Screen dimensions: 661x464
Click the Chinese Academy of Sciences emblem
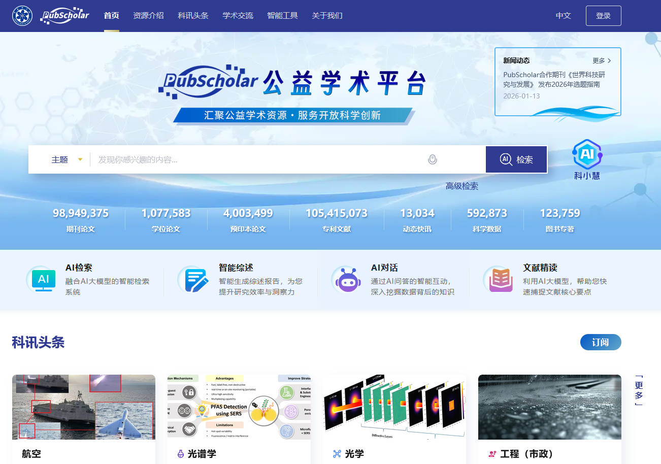tap(22, 15)
